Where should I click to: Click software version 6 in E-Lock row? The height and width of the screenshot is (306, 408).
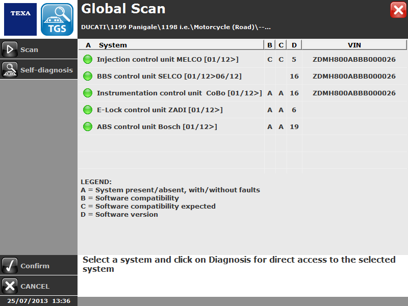click(x=294, y=110)
